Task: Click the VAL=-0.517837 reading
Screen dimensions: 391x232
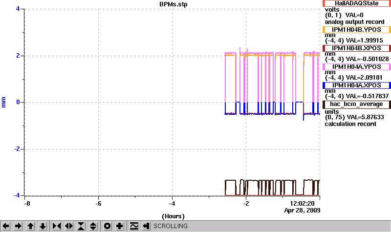Action: (x=367, y=96)
